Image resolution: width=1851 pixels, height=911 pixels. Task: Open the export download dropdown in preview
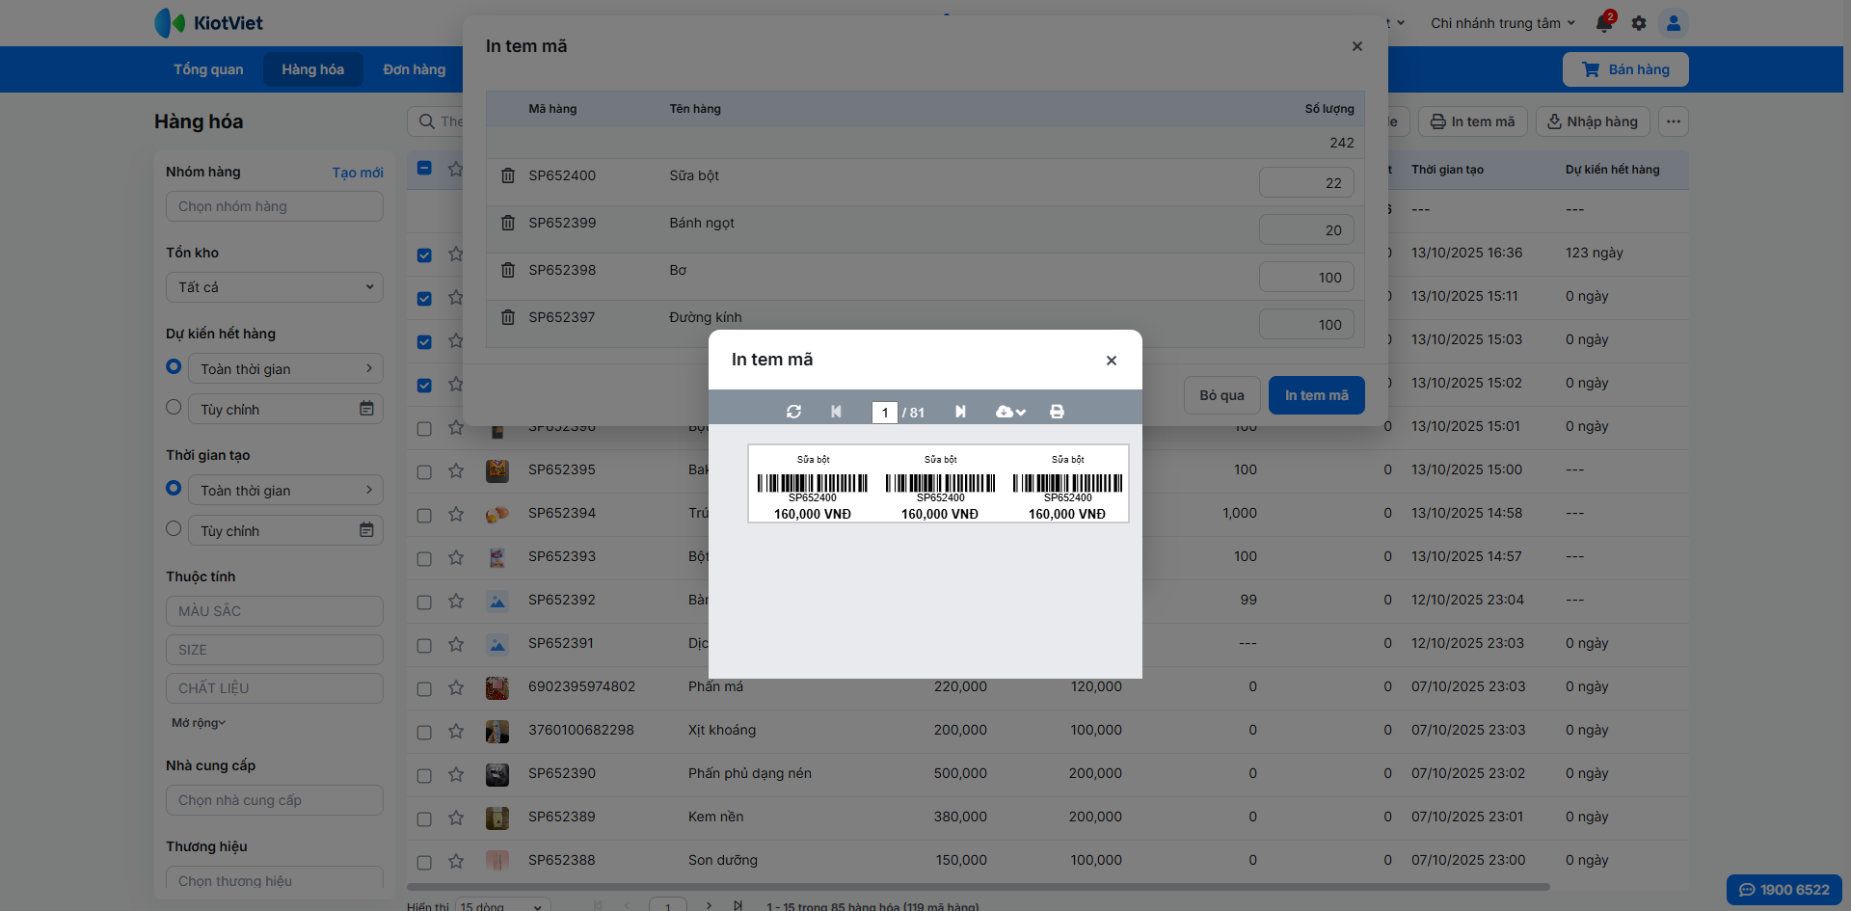pos(1010,412)
